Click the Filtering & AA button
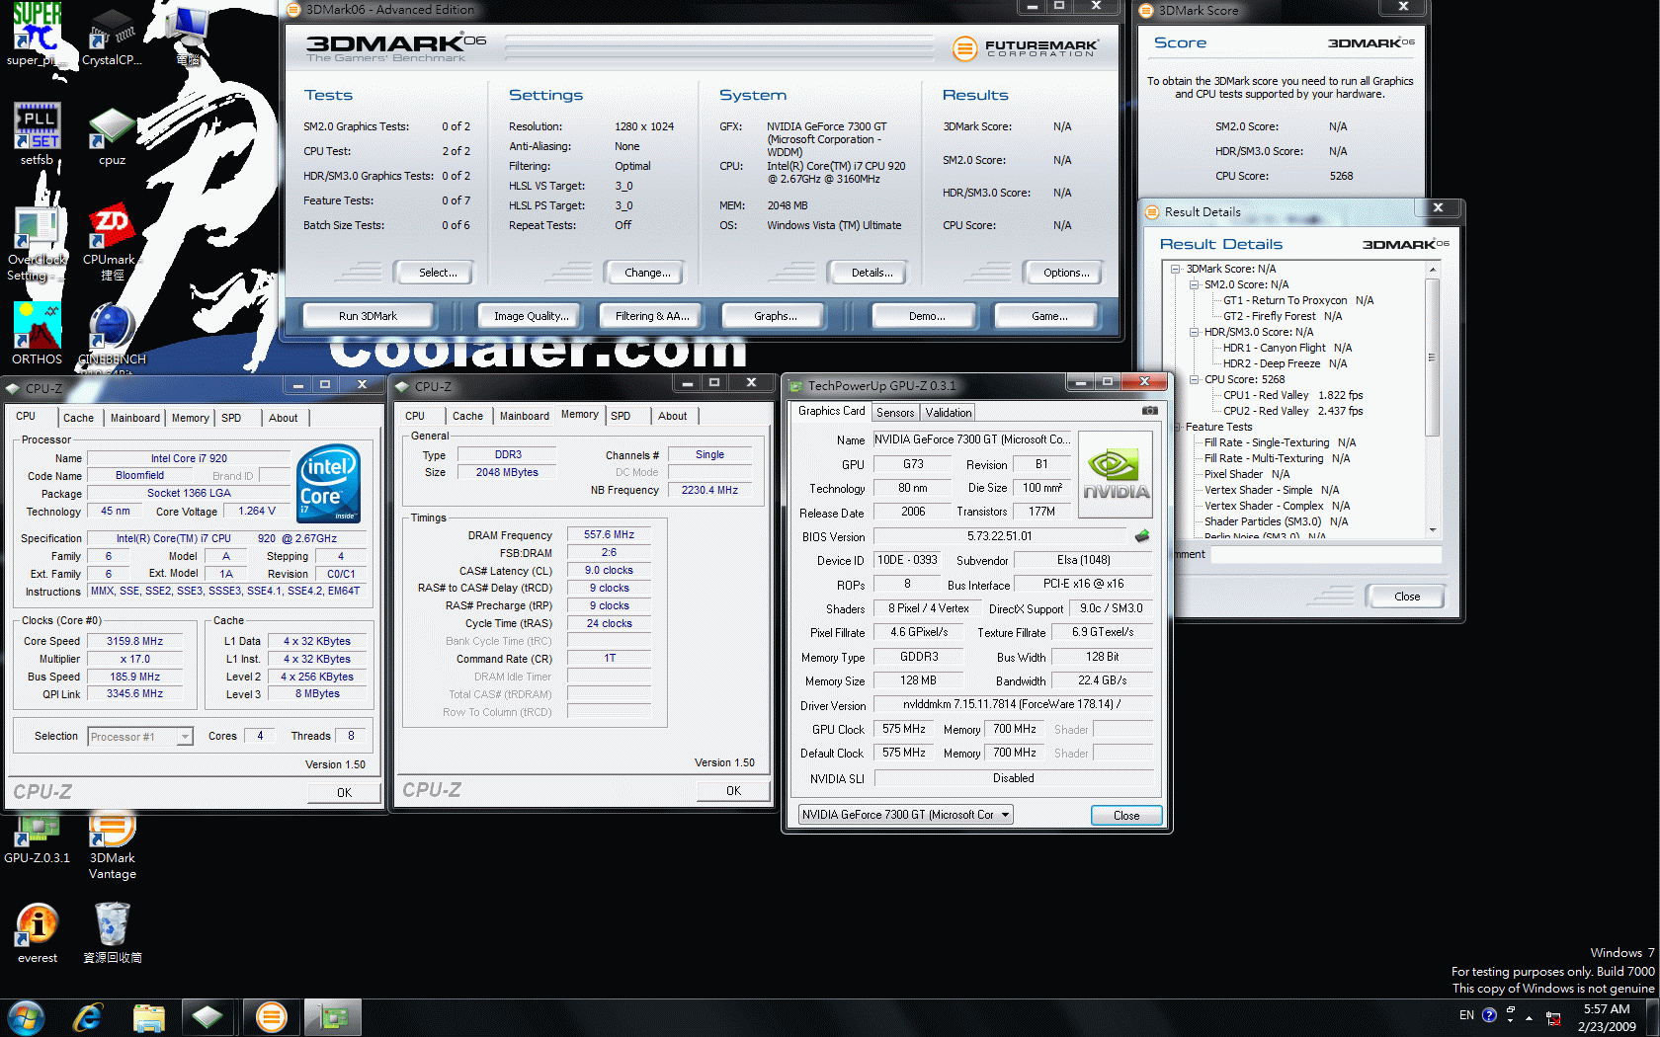Screen dimensions: 1660x1037 click(652, 316)
